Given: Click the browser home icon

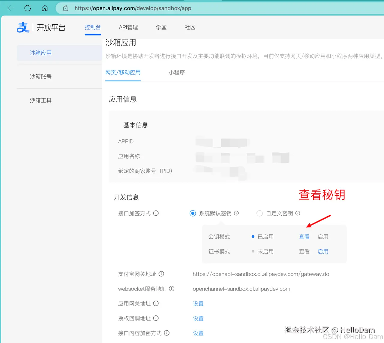Looking at the screenshot, I should tap(44, 8).
